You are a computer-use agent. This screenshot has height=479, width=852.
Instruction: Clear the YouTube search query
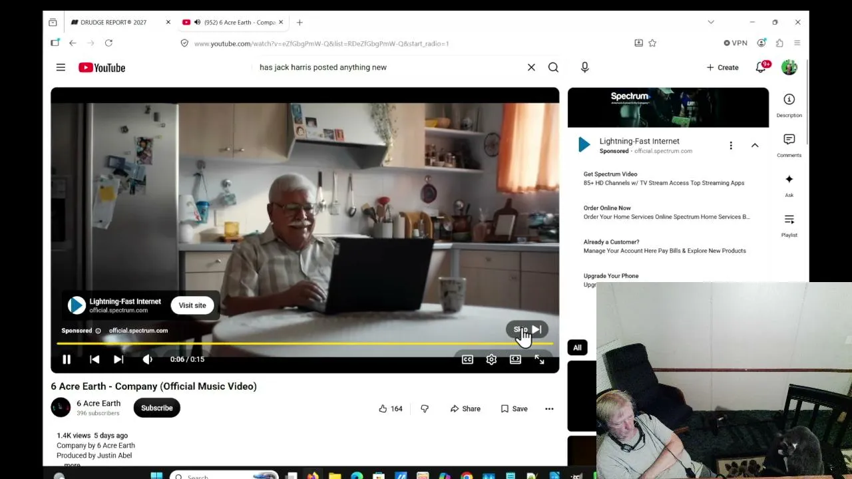pyautogui.click(x=531, y=67)
